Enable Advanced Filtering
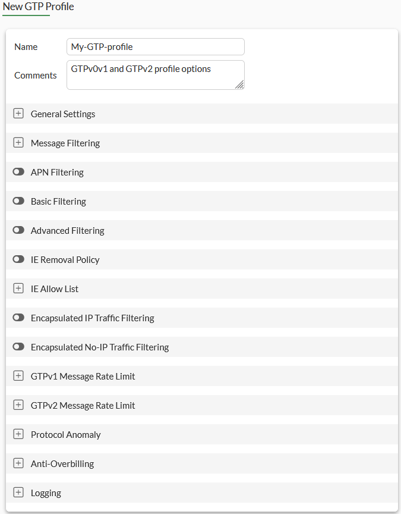This screenshot has width=401, height=514. pyautogui.click(x=18, y=230)
